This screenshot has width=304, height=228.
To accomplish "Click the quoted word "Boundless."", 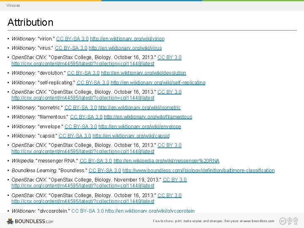I will [73, 171].
